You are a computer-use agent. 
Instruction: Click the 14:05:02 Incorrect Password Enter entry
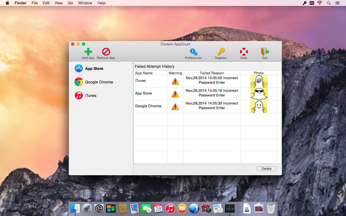(x=212, y=80)
